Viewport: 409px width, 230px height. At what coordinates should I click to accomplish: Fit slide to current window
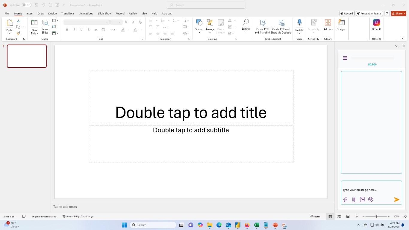coord(405,217)
